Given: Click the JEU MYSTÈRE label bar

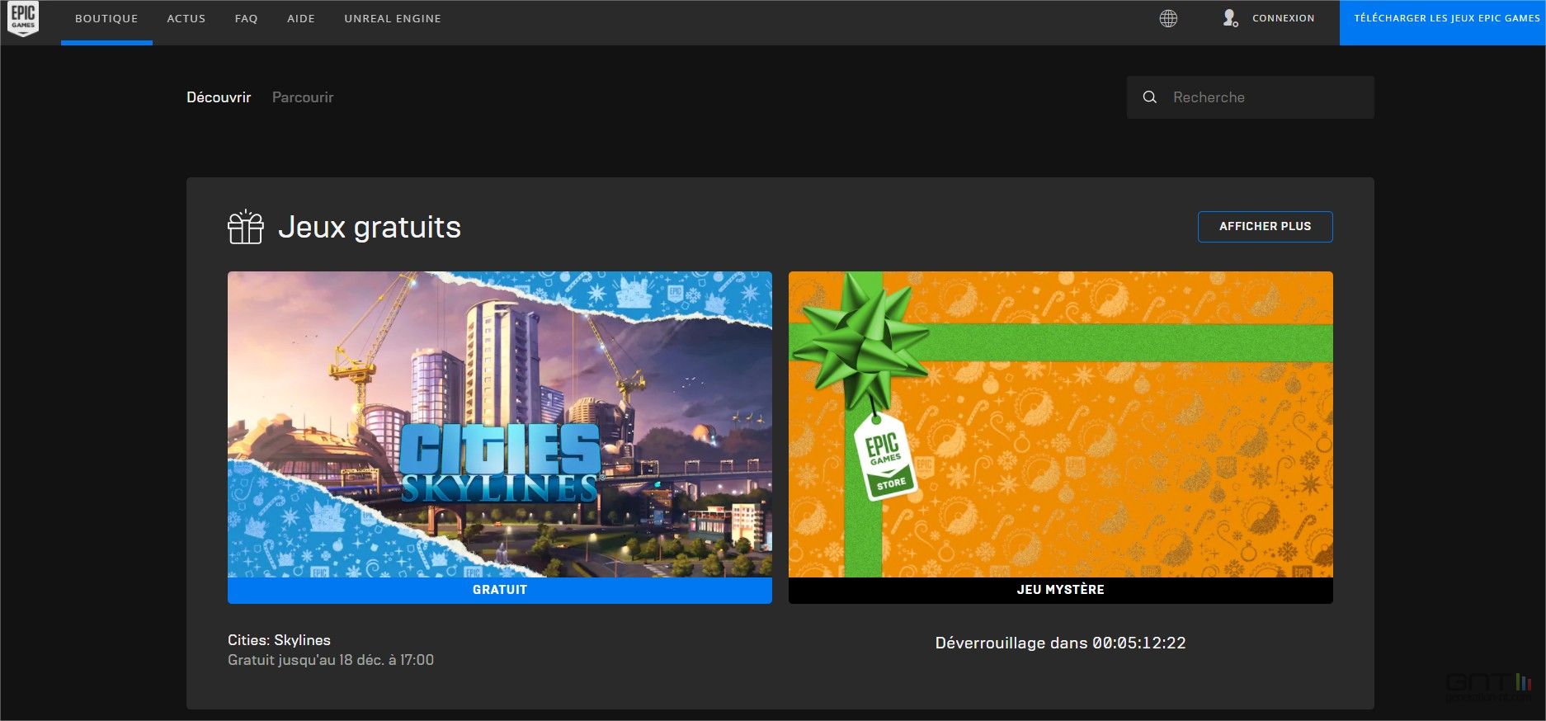Looking at the screenshot, I should [x=1060, y=590].
